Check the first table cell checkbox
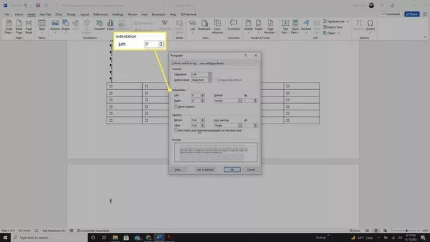This screenshot has width=430, height=242. click(111, 86)
